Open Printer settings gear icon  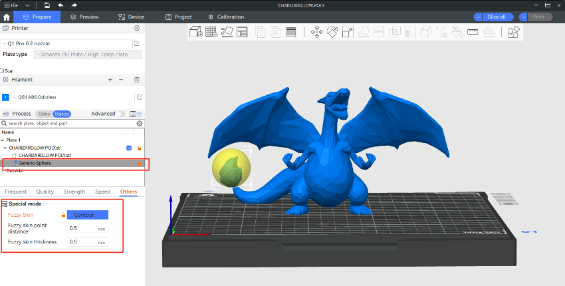[137, 29]
